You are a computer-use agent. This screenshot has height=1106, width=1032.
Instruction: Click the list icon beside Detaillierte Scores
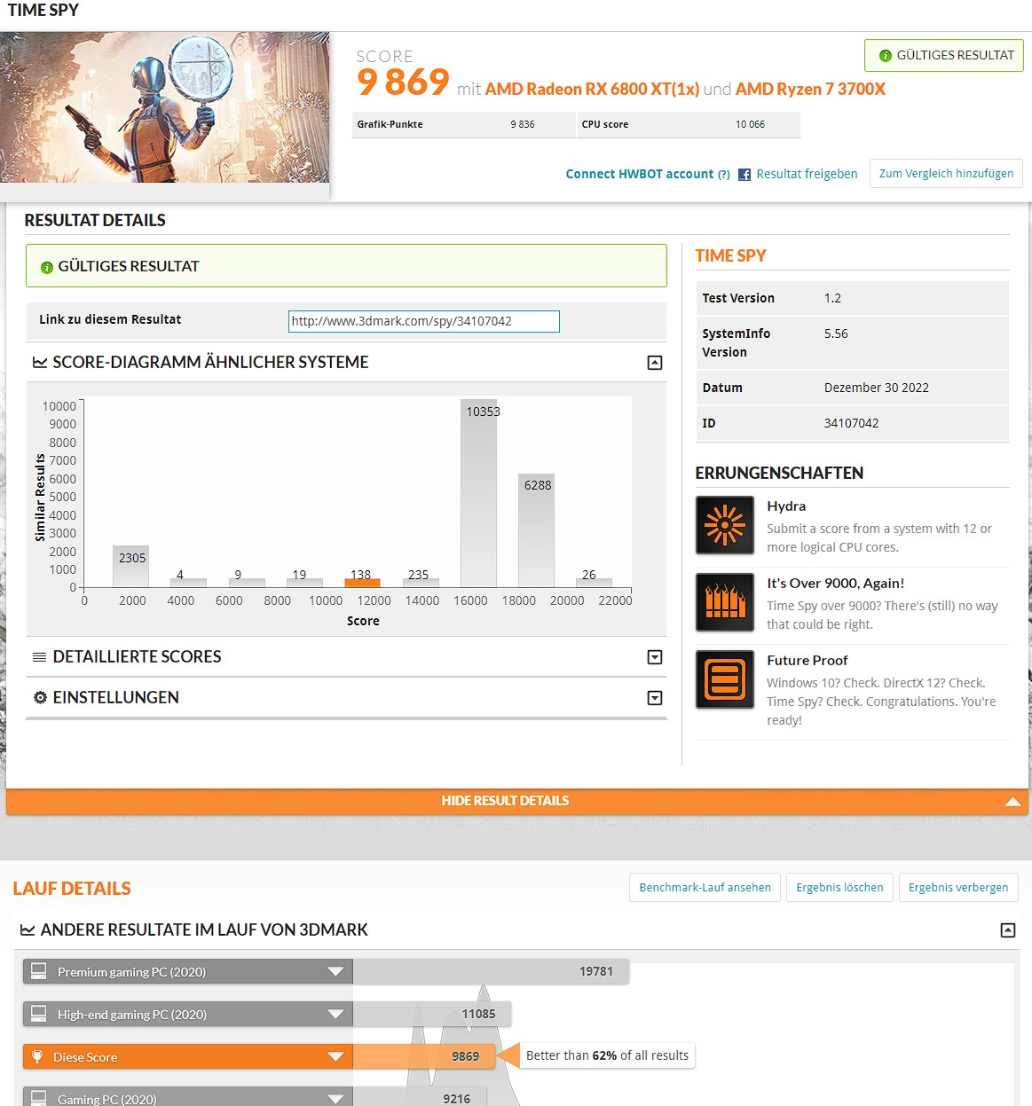40,657
